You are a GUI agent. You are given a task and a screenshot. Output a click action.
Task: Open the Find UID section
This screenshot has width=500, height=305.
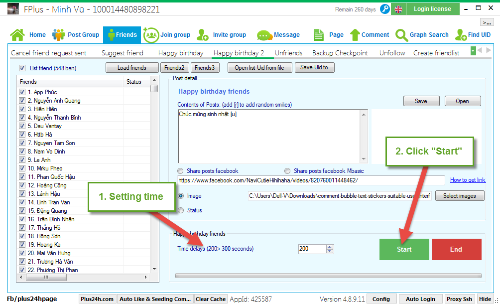473,35
